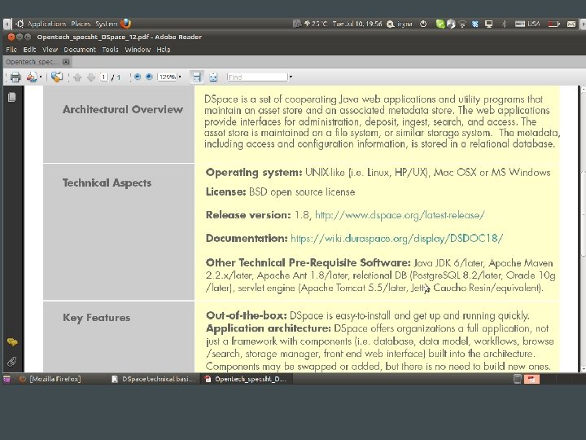Open the Document menu
This screenshot has height=440, width=586.
click(80, 50)
